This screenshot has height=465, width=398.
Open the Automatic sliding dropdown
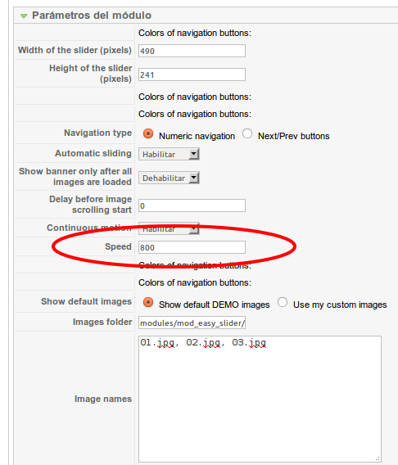[x=169, y=154]
